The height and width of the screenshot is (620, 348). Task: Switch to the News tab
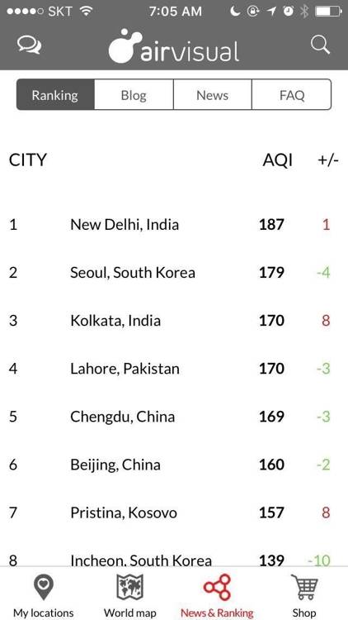pos(212,95)
